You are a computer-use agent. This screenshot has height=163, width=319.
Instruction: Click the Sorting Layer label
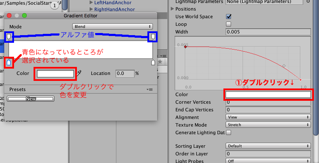pyautogui.click(x=190, y=146)
